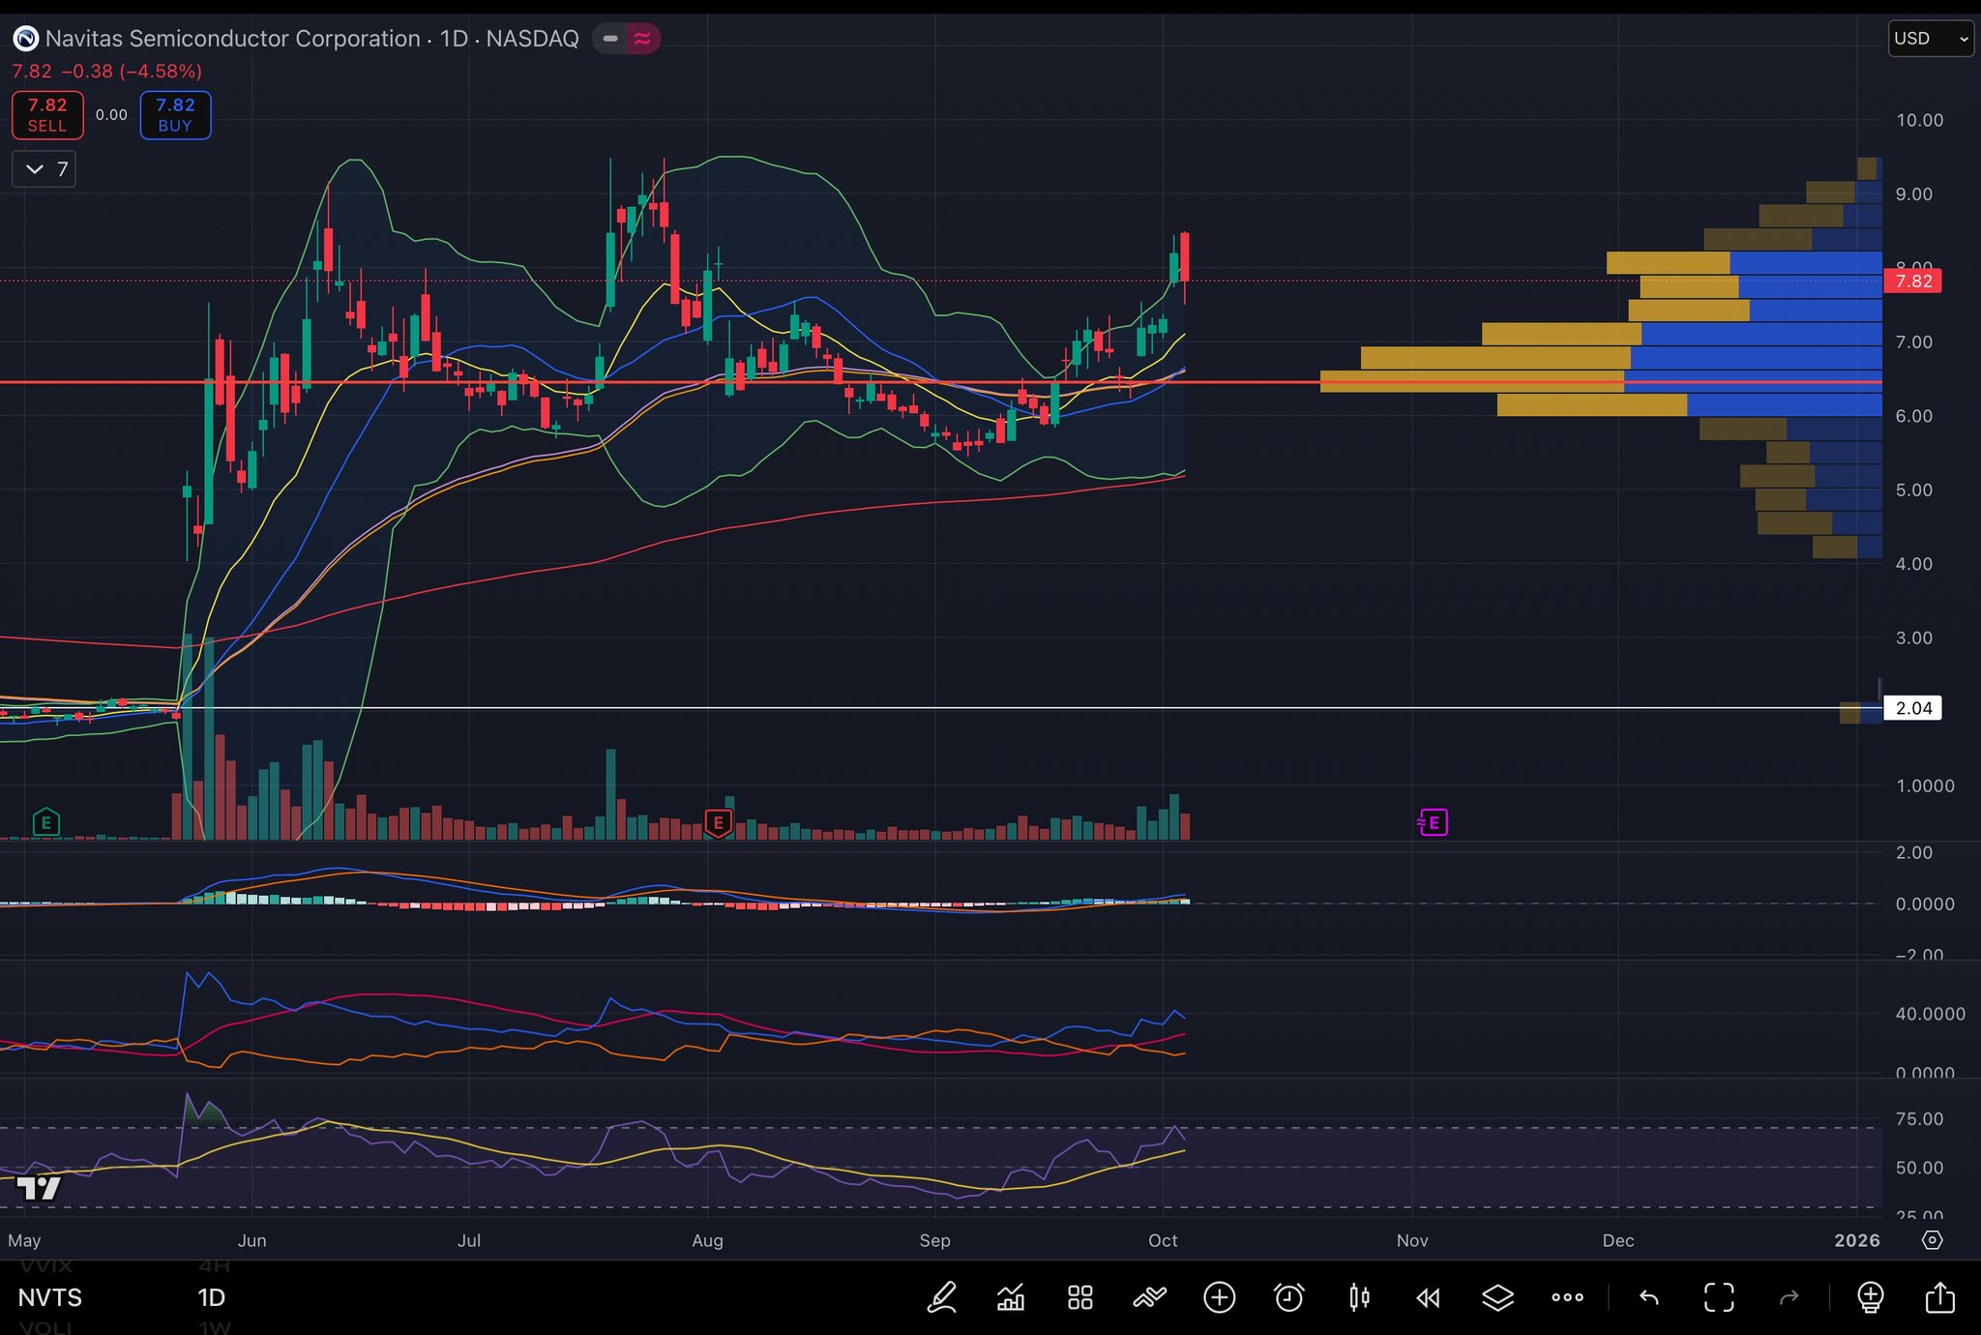This screenshot has height=1335, width=1981.
Task: Click the red earnings marker near August
Action: pyautogui.click(x=718, y=823)
